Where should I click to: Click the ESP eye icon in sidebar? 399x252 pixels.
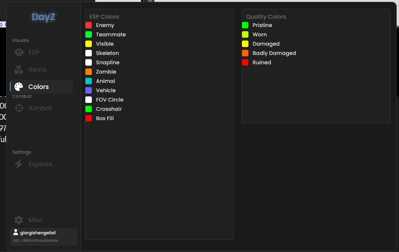click(x=19, y=52)
